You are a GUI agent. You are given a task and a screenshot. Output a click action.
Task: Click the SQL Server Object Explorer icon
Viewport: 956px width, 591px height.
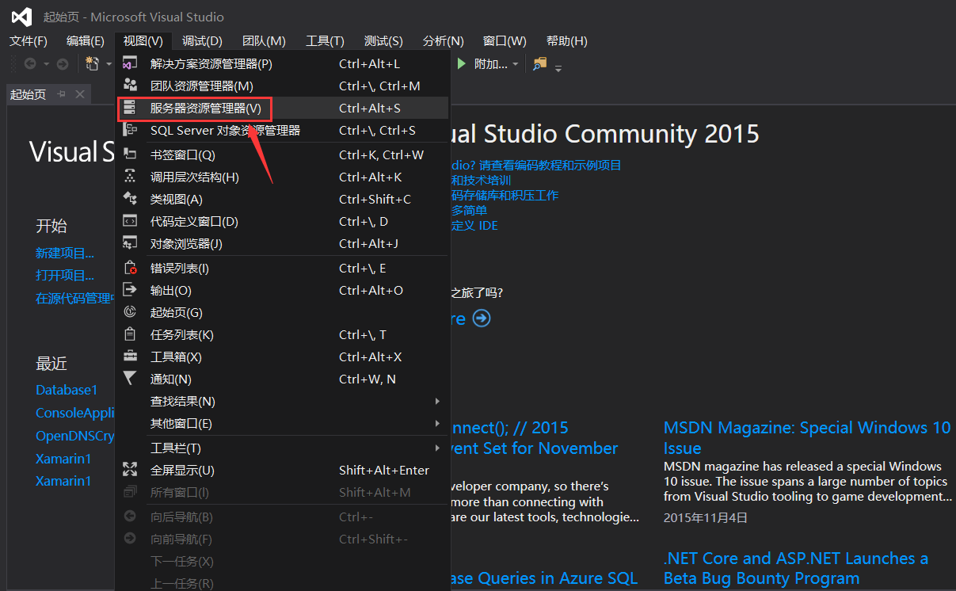[x=130, y=130]
